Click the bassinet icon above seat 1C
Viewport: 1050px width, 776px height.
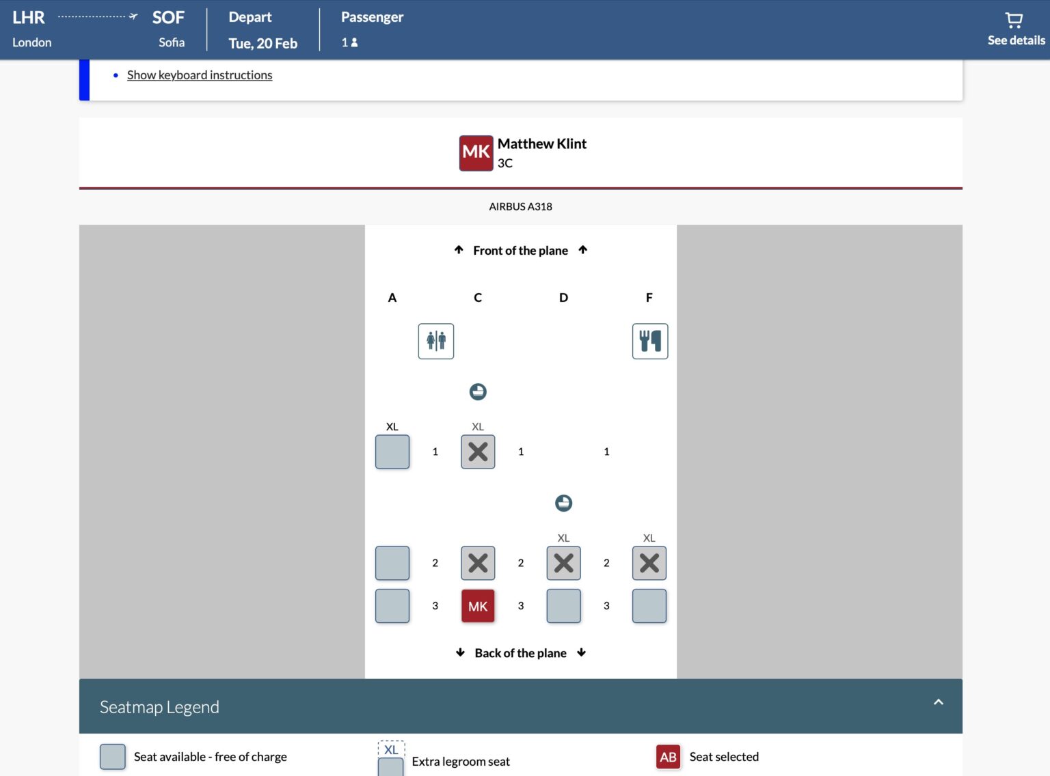tap(478, 391)
